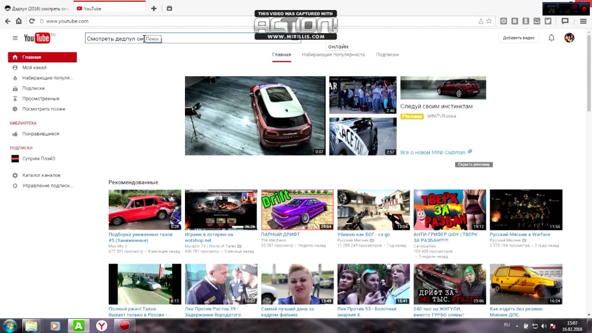Open the taxi video thumbnail lasting 2:57
This screenshot has width=592, height=333.
tap(363, 136)
